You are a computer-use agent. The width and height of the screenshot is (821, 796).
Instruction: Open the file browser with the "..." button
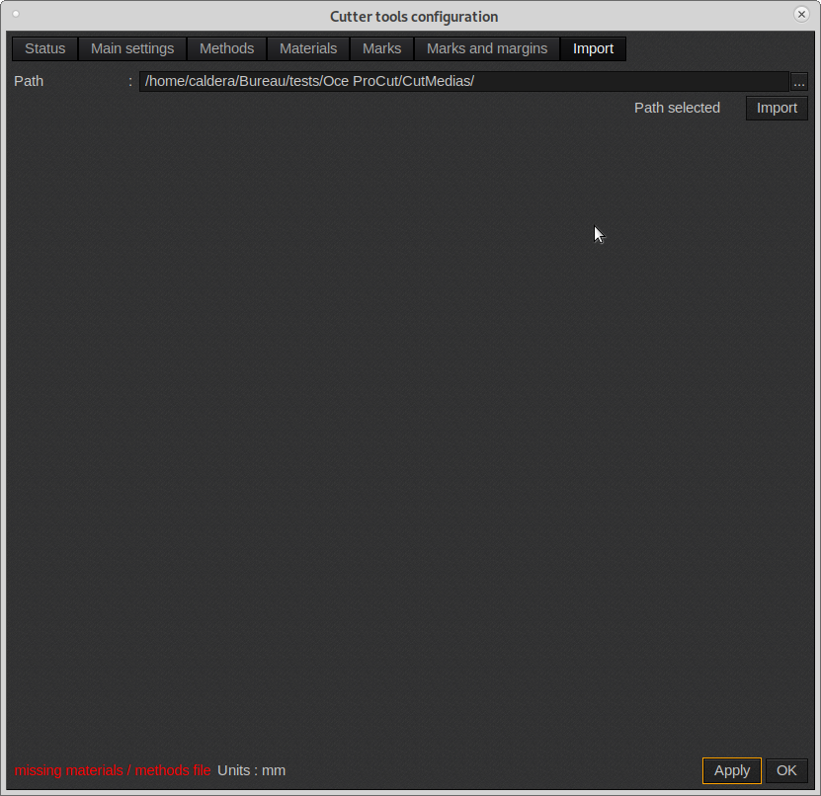[x=798, y=81]
